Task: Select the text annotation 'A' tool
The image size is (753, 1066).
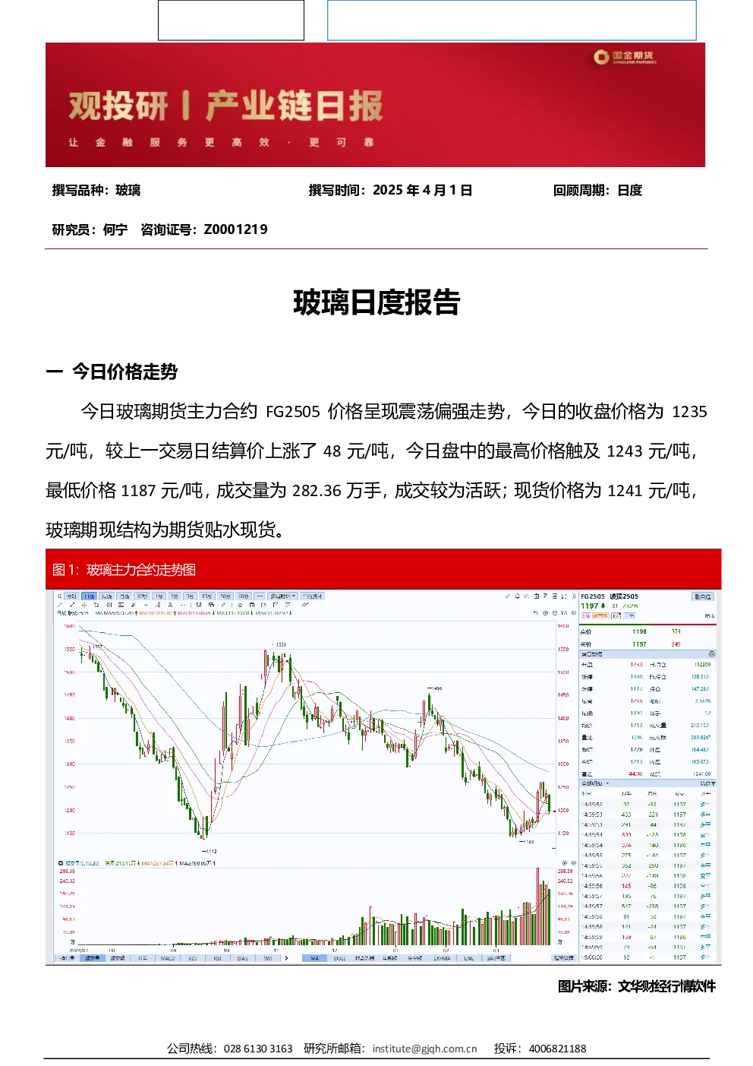Action: [x=170, y=606]
